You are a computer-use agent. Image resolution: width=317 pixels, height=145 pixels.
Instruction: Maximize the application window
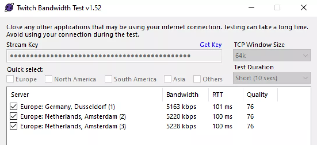277,8
